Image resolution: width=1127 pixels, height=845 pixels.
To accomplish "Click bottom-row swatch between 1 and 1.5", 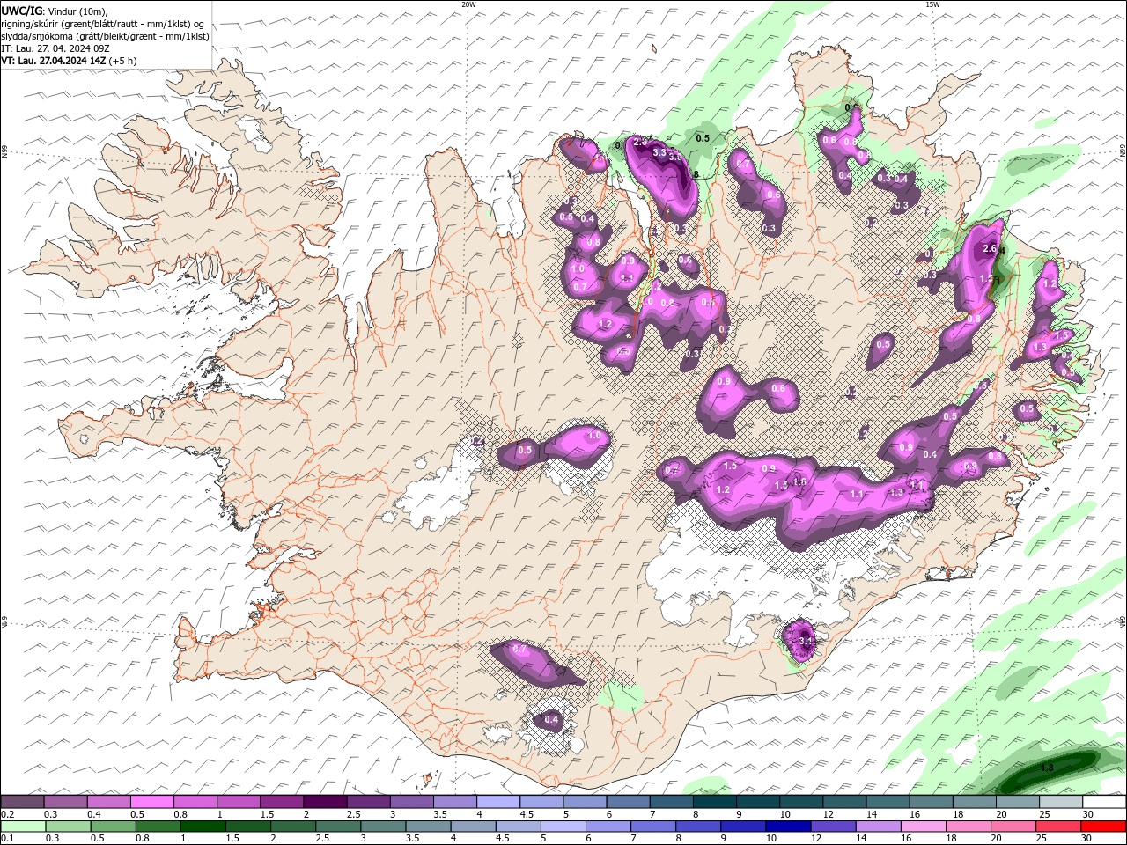I will pos(203,827).
